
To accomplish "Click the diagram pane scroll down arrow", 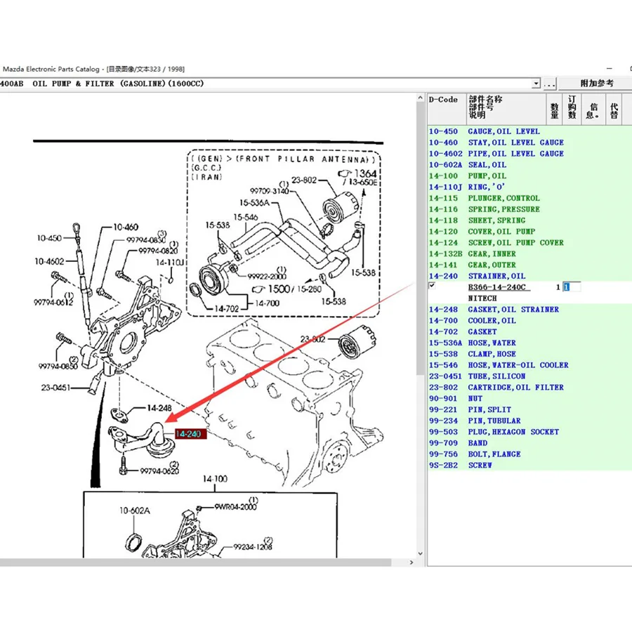I will point(420,553).
